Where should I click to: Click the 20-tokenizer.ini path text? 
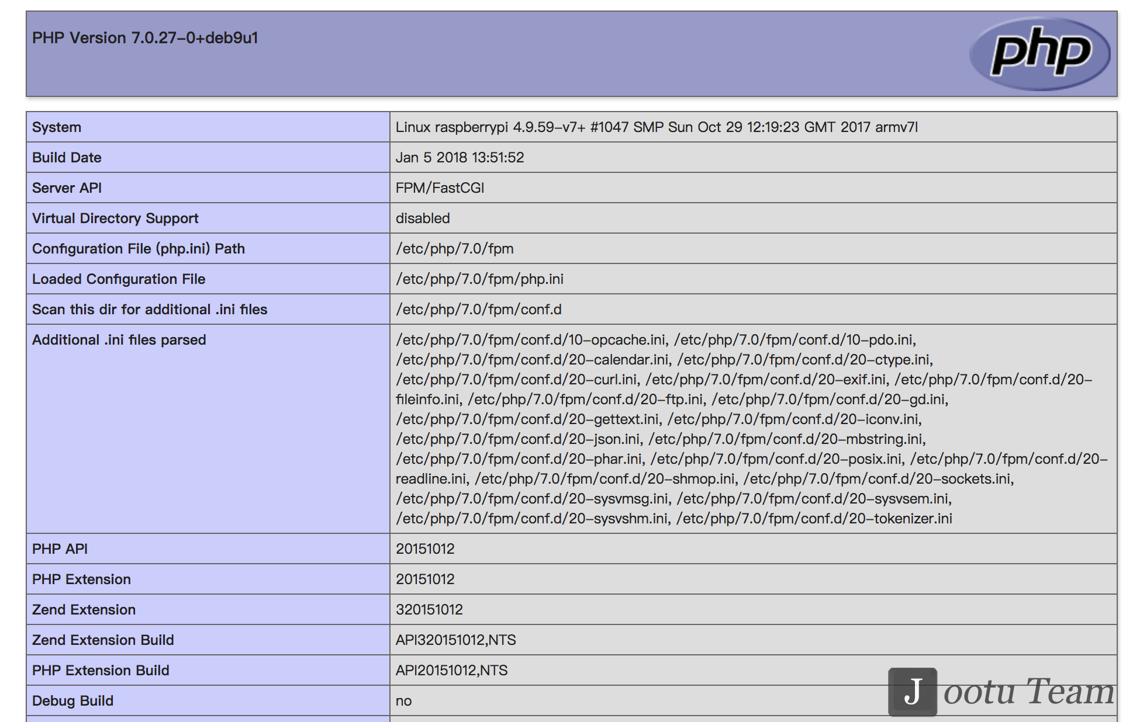pyautogui.click(x=814, y=519)
